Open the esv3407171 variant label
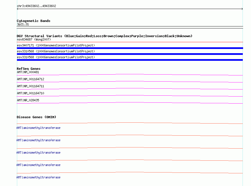The image size is (251, 186). pos(56,45)
